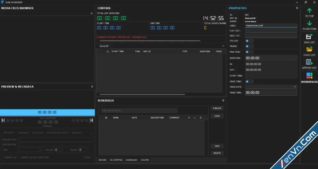This screenshot has height=169, width=318.
Task: Select the PLAYLIST tab
Action: [x=104, y=46]
